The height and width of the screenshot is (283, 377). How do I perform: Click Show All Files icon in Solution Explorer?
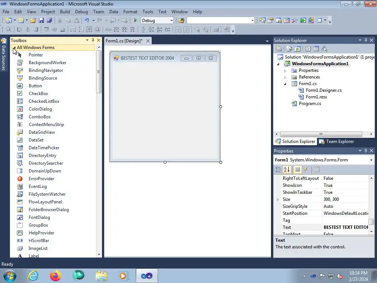tap(289, 49)
